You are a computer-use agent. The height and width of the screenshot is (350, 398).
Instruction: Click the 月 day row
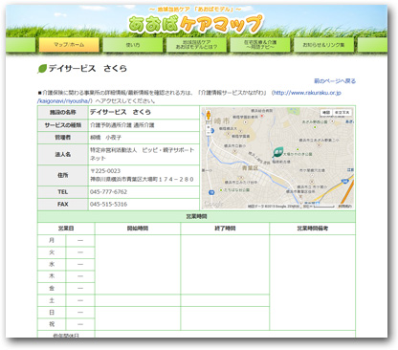[x=66, y=240]
